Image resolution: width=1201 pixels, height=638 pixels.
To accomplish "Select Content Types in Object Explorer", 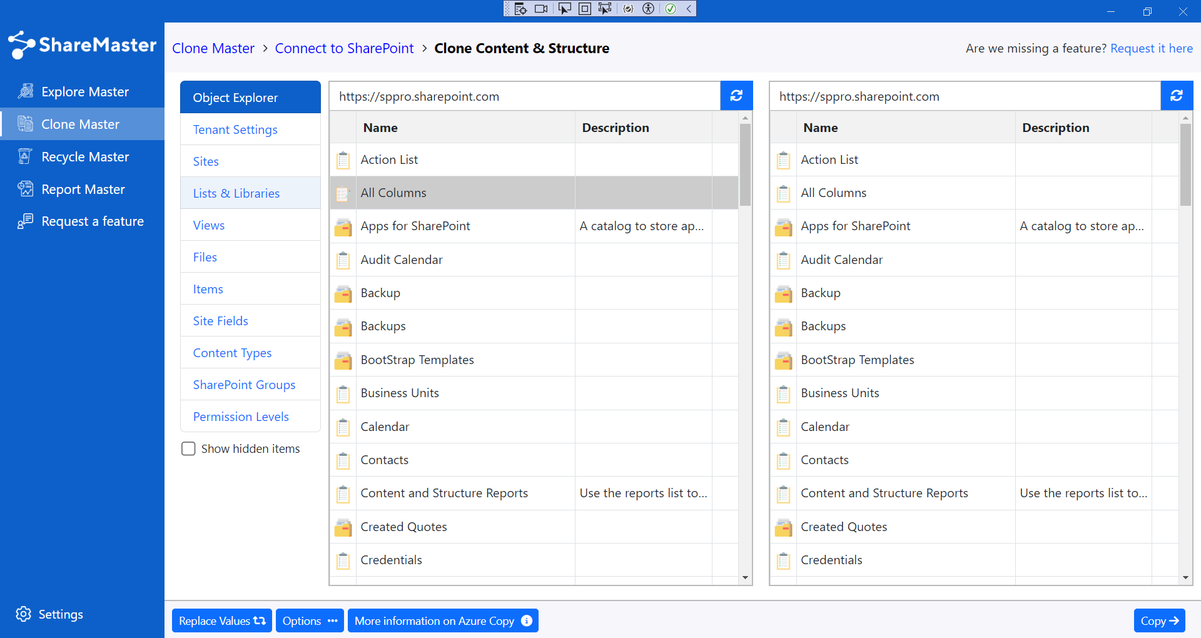I will [x=250, y=353].
